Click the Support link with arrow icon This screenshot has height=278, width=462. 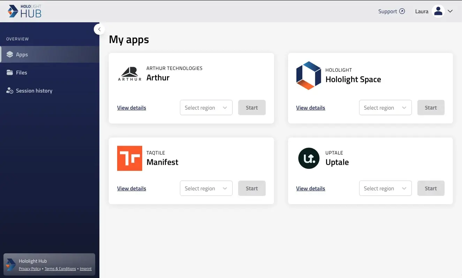(391, 11)
